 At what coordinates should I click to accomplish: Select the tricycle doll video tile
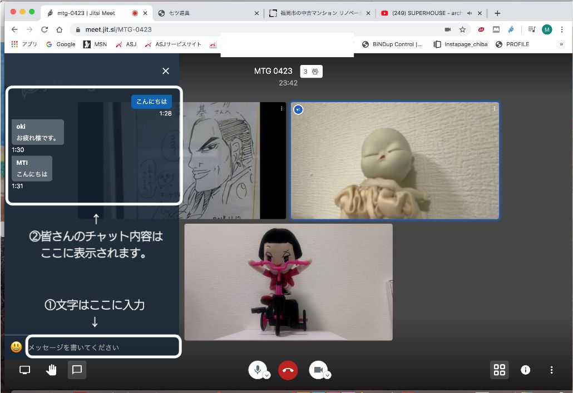pyautogui.click(x=288, y=282)
